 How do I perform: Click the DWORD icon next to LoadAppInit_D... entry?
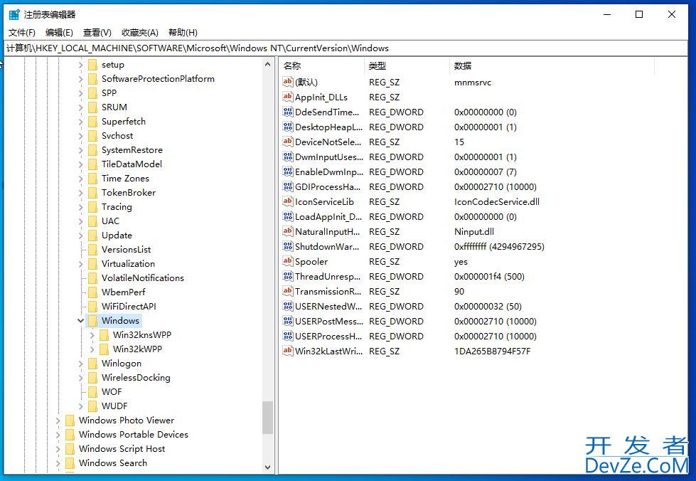point(287,217)
